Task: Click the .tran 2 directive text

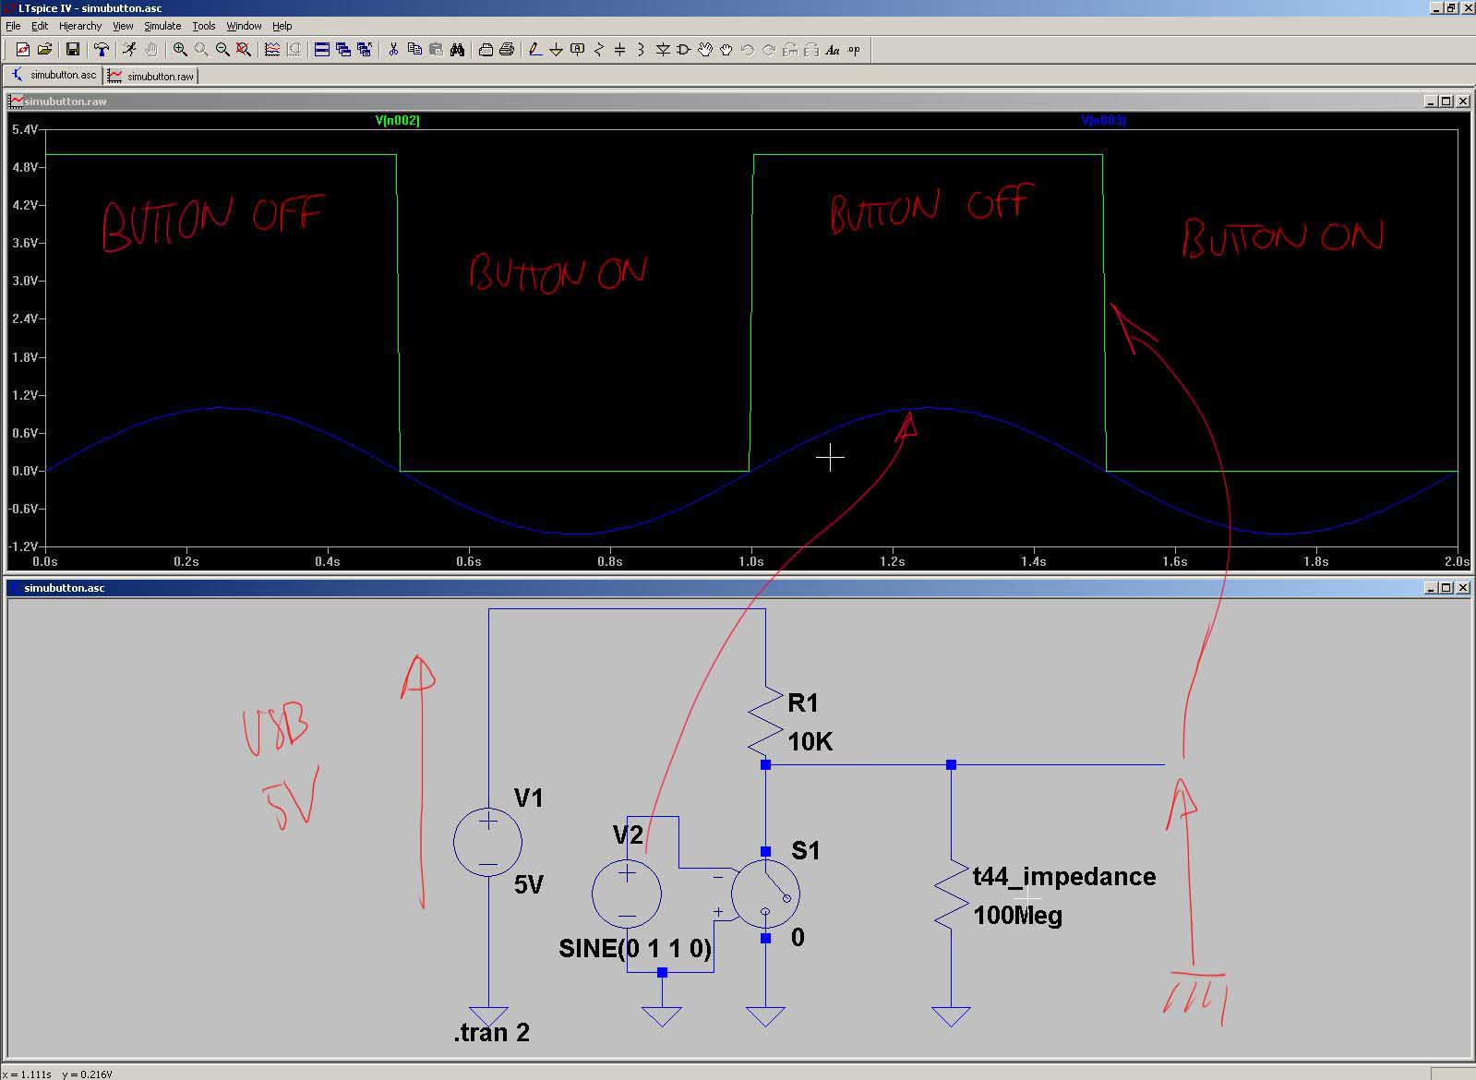Action: tap(492, 1032)
